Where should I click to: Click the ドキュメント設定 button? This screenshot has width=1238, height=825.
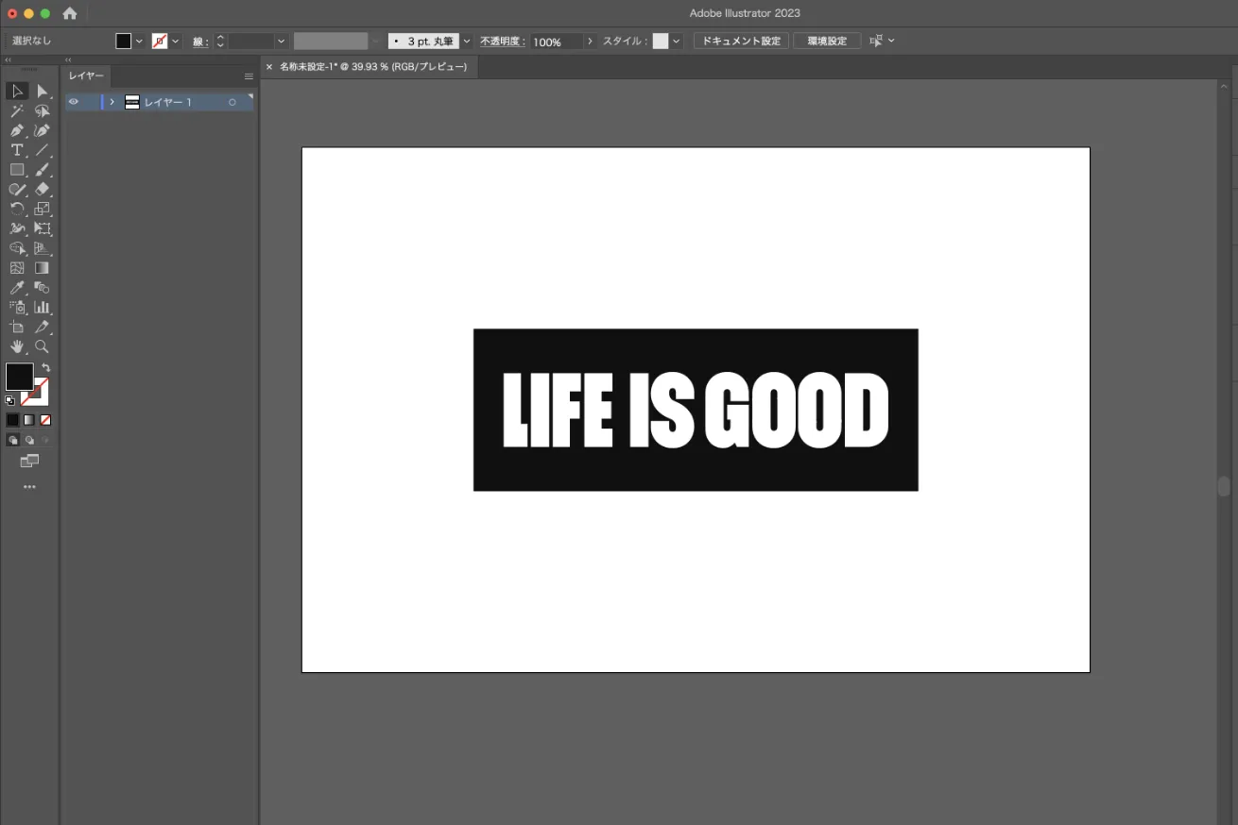click(x=741, y=42)
